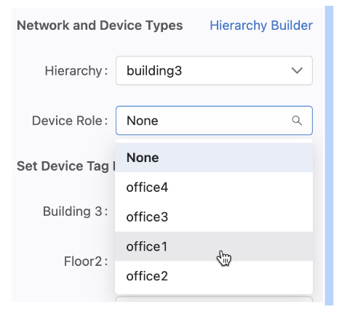Click the Building 3 tag label

tap(76, 211)
